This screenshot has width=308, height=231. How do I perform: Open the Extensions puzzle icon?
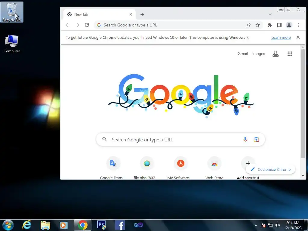[270, 25]
